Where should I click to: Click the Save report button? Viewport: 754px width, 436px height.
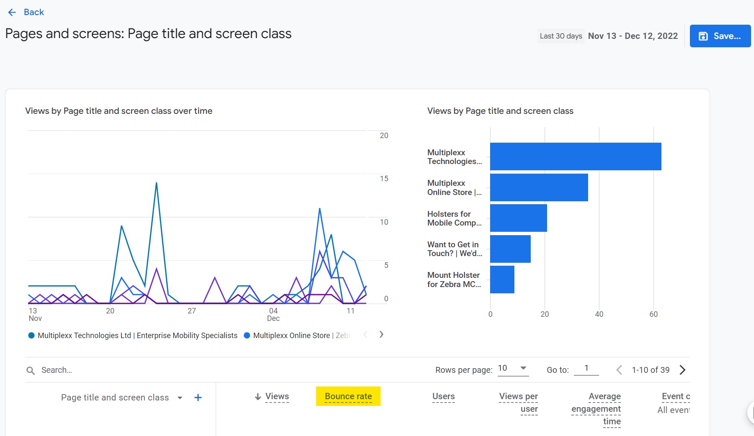click(720, 36)
